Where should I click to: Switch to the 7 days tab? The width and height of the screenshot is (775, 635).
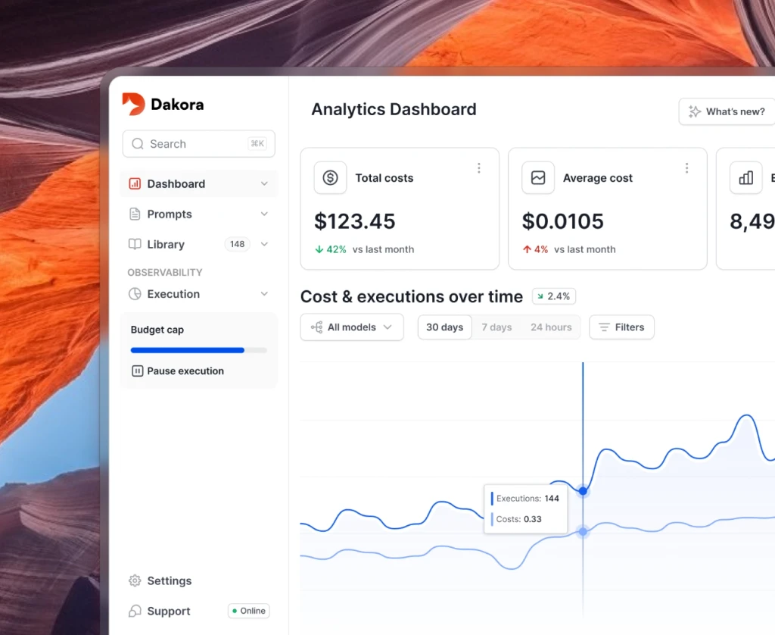tap(496, 327)
